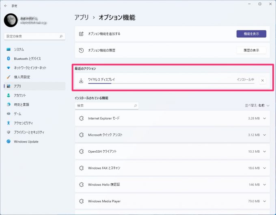
Task: Click the ワイヤレス ディスプレイ install progress bar
Action: pos(171,83)
